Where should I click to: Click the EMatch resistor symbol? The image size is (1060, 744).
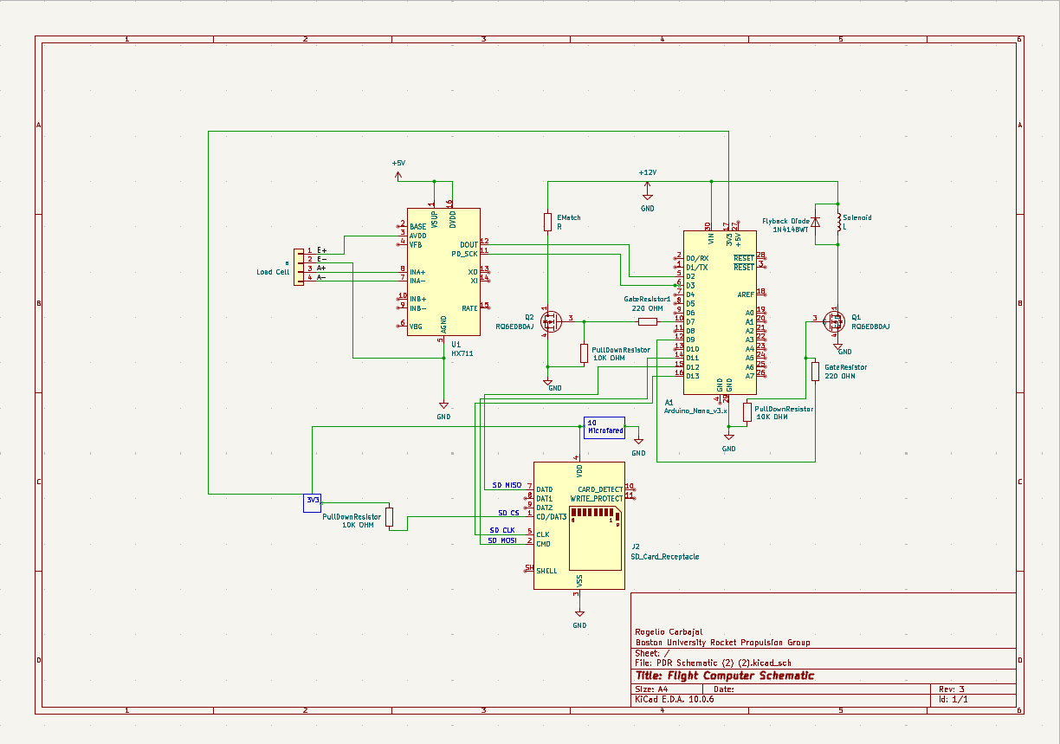coord(547,222)
